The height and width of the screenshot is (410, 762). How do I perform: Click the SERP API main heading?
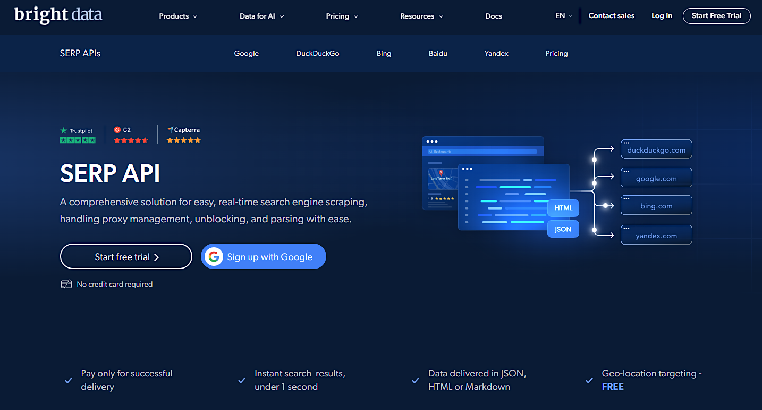click(x=110, y=173)
